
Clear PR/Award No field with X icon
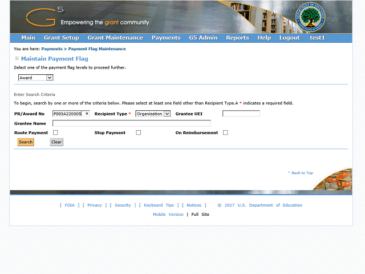(x=87, y=114)
